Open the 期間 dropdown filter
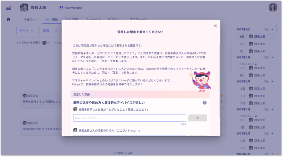 click(50, 31)
